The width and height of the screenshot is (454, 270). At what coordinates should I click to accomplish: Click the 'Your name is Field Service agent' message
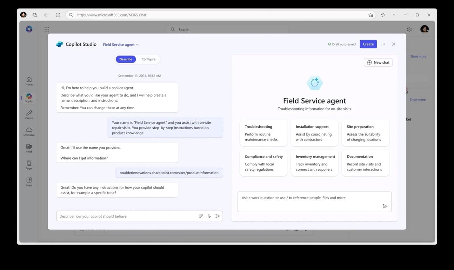pos(165,128)
